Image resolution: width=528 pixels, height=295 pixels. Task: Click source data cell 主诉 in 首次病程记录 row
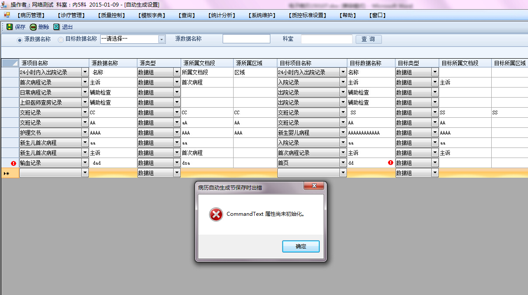click(x=113, y=82)
